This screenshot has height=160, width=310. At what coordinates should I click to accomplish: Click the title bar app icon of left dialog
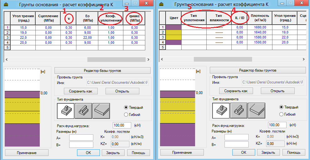[x=7, y=4]
